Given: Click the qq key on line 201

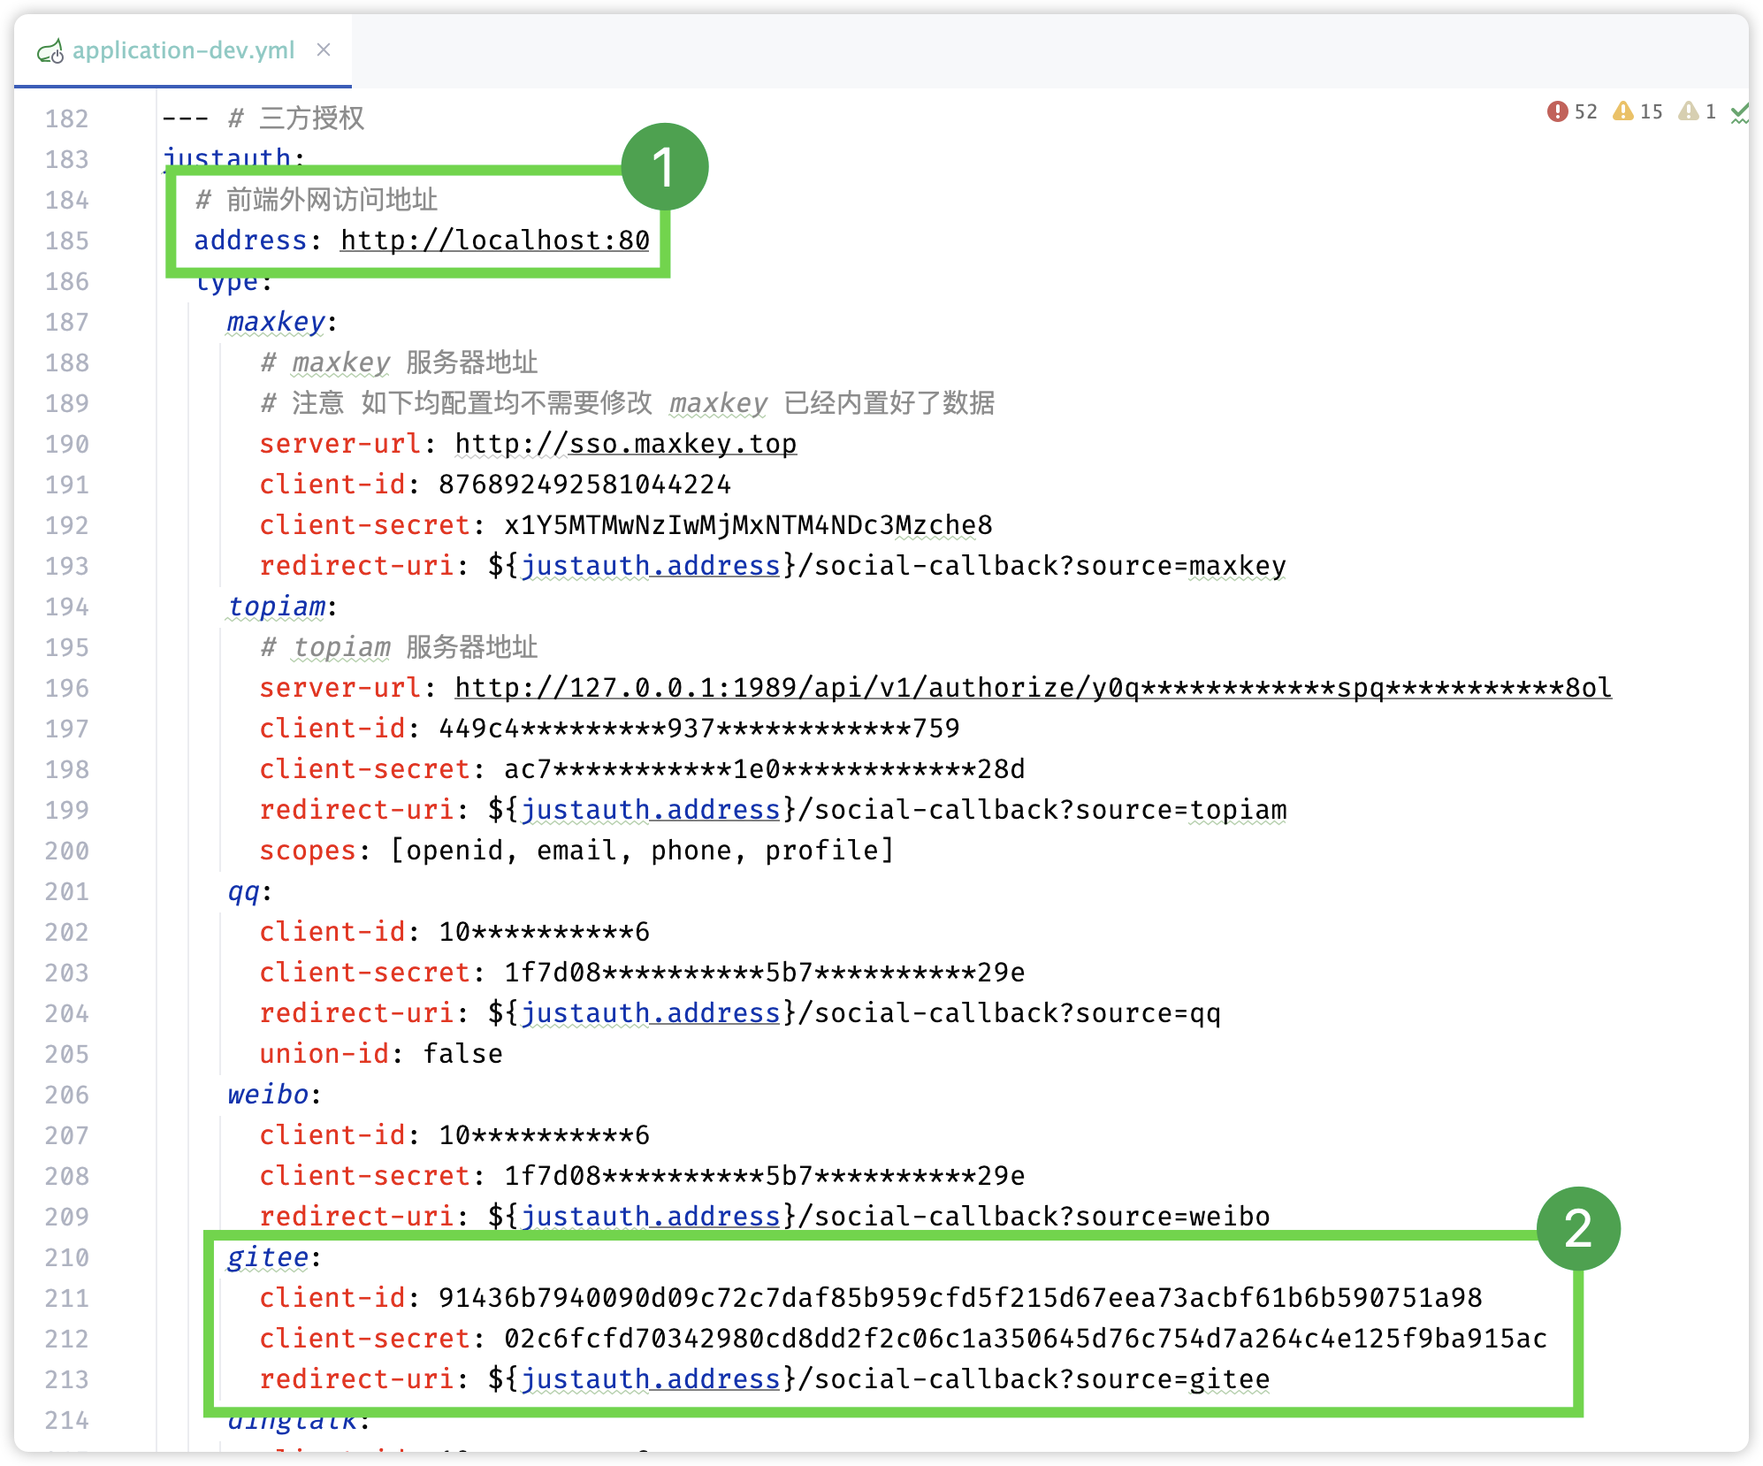Looking at the screenshot, I should (244, 891).
